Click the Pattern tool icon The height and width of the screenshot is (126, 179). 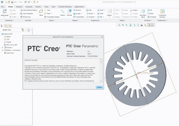[x=109, y=12]
